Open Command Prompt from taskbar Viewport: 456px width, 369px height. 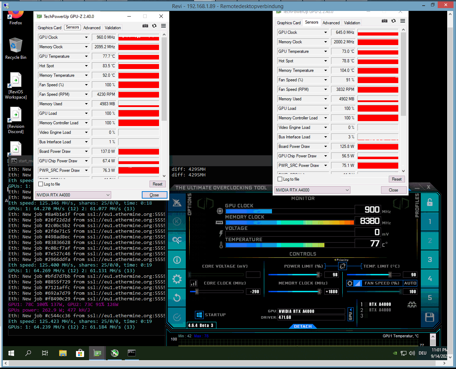point(132,353)
